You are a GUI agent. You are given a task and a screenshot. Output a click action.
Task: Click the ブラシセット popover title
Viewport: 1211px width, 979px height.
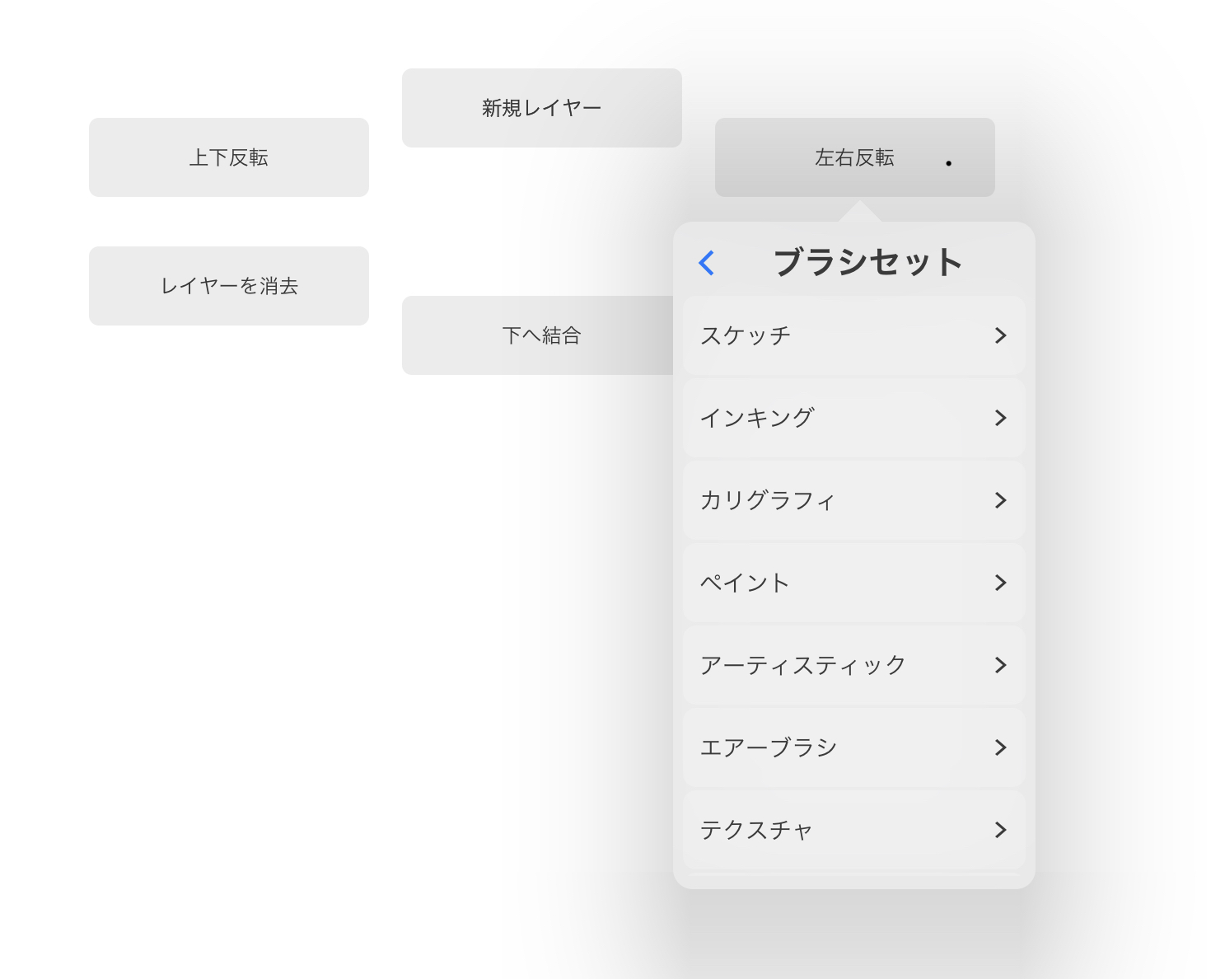pos(867,263)
